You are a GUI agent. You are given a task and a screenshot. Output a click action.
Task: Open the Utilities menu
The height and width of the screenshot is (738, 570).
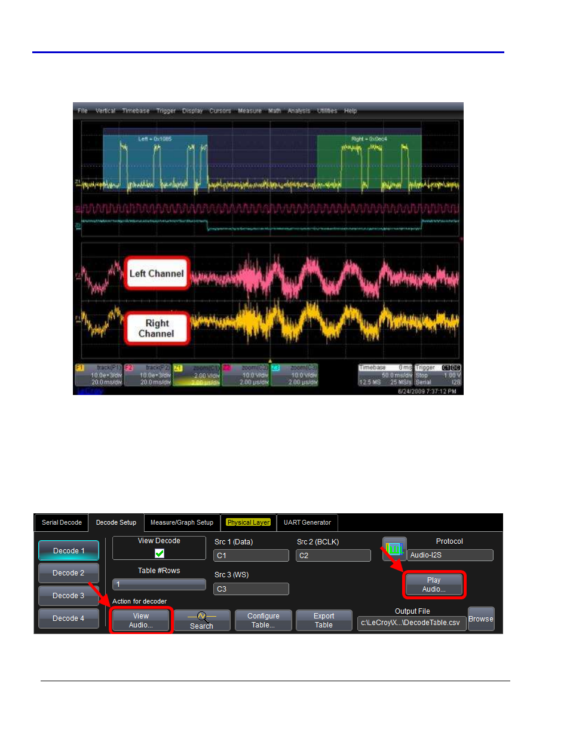coord(327,111)
